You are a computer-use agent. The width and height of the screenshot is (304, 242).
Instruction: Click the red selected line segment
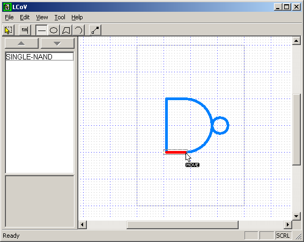tap(176, 153)
